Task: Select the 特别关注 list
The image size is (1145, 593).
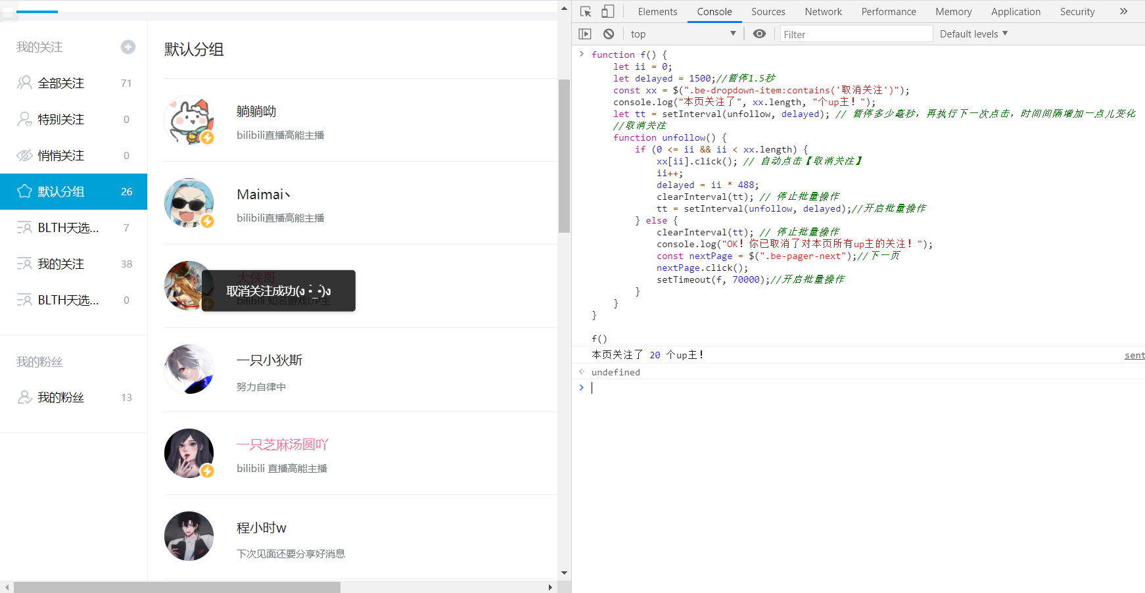Action: click(74, 119)
